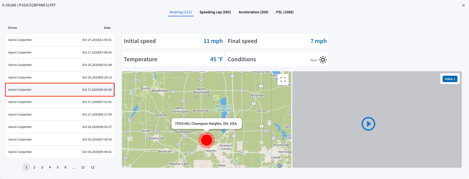This screenshot has width=469, height=179.
Task: Switch to the PSL (1088) tab
Action: [x=285, y=12]
